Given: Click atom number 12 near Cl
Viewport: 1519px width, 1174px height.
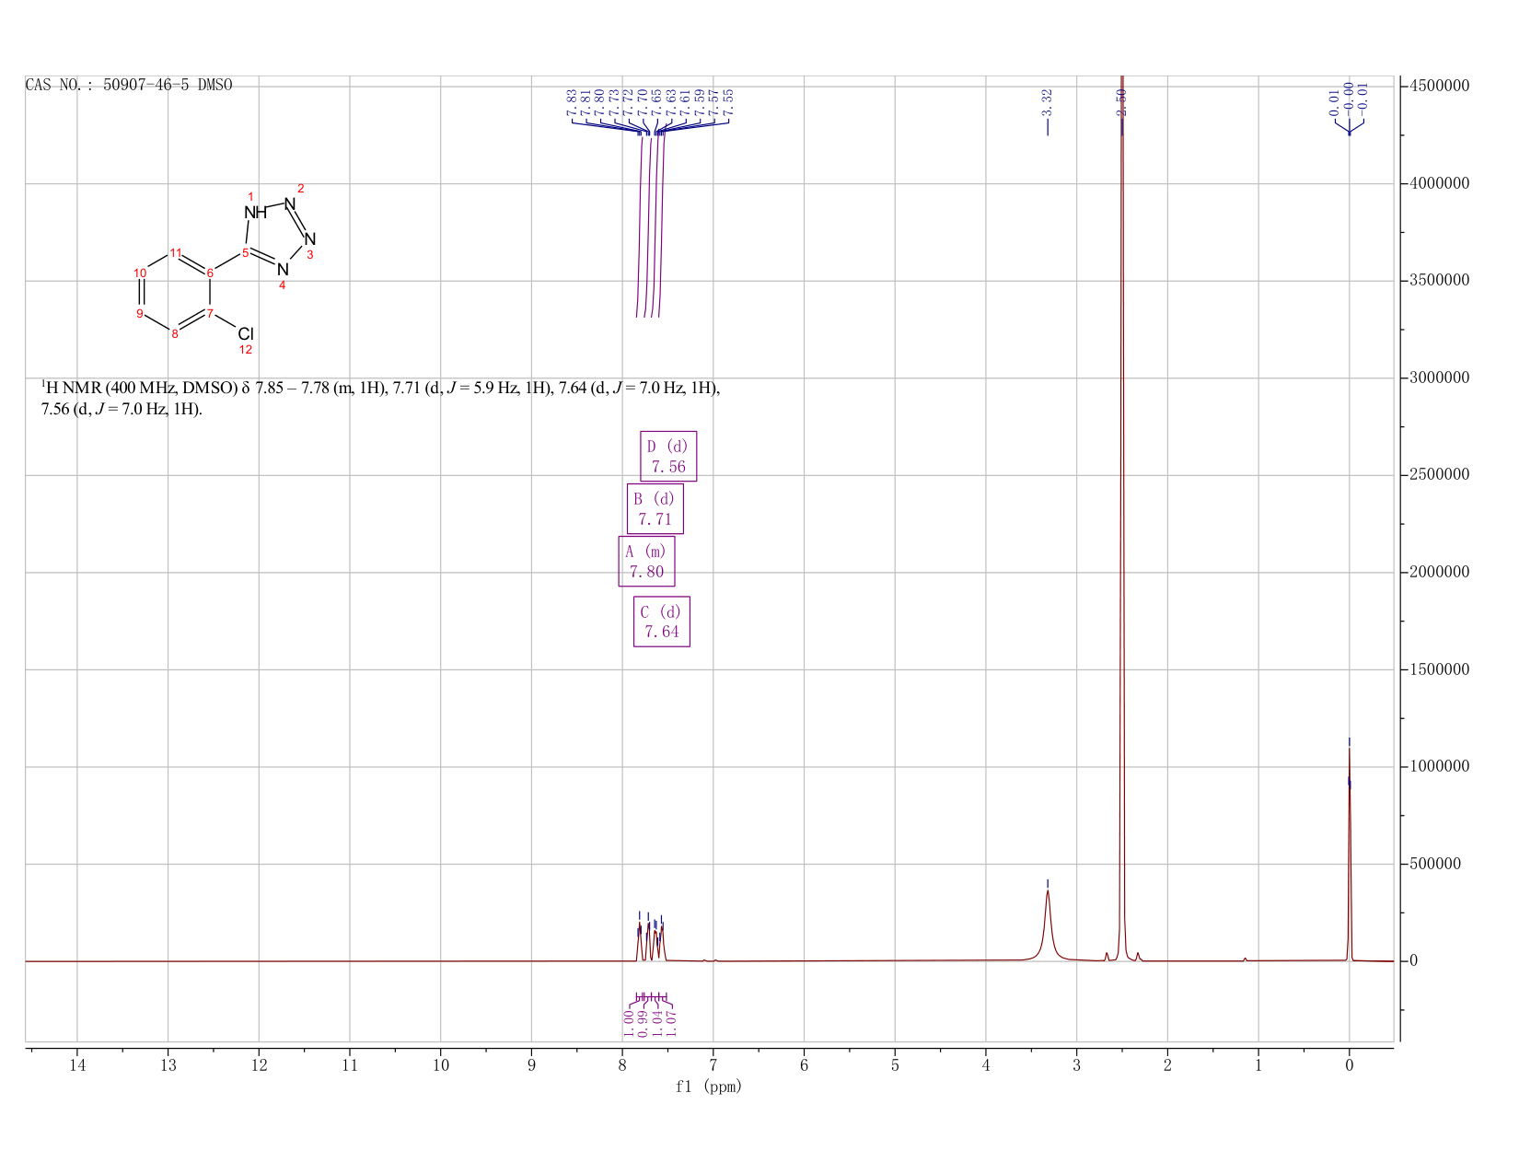Looking at the screenshot, I should [x=246, y=350].
